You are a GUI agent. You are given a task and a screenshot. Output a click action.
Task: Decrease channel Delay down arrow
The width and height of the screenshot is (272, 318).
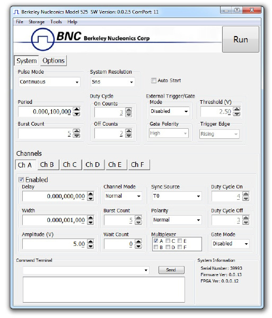[x=91, y=199]
